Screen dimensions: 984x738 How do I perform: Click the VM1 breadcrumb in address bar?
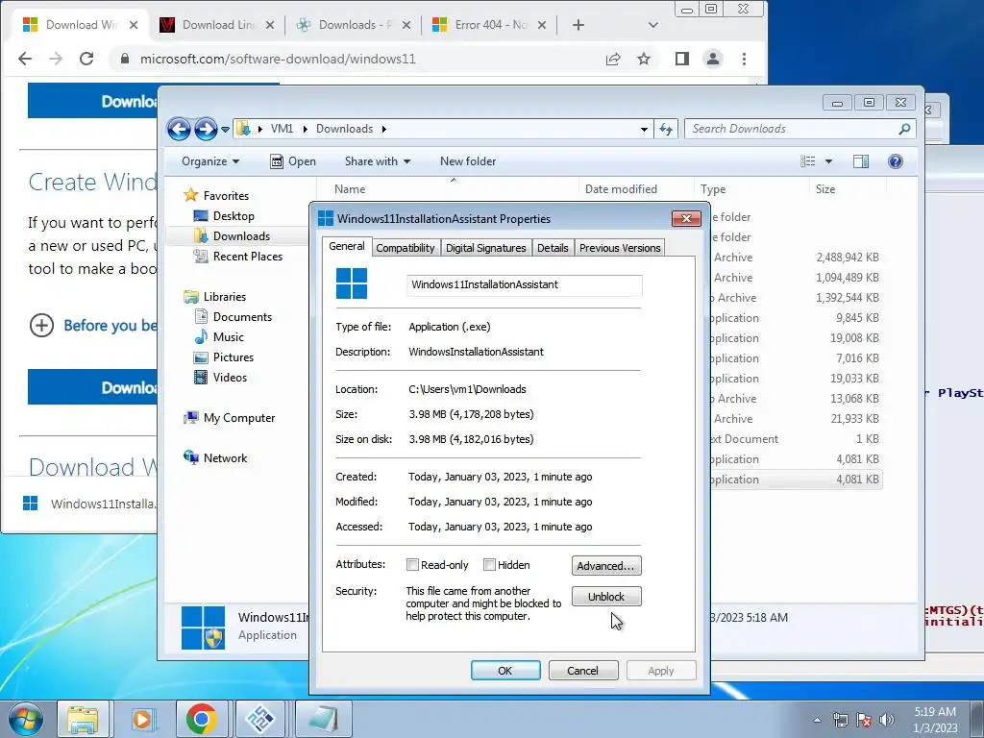[x=282, y=129]
